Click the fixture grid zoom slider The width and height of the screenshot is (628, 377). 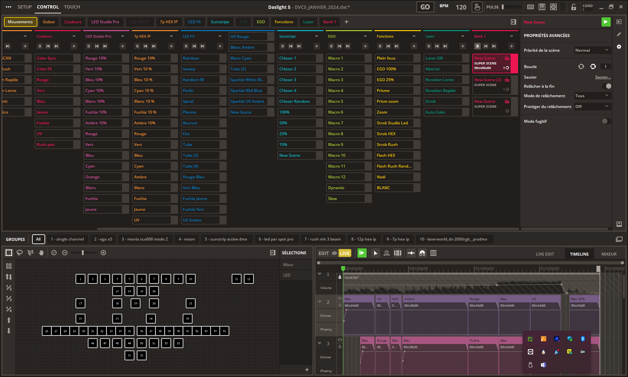(x=84, y=253)
